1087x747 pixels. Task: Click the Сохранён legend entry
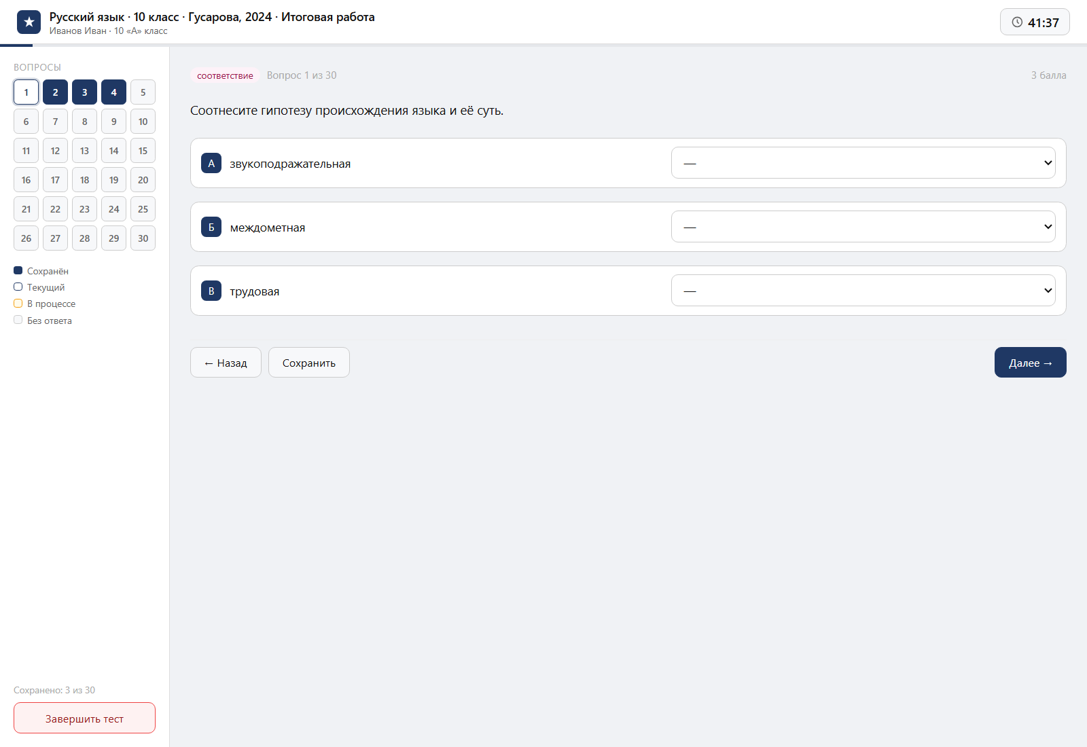coord(41,271)
